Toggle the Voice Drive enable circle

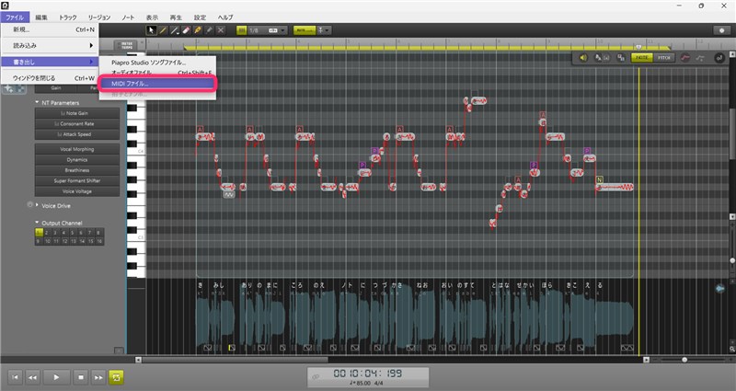coord(30,204)
